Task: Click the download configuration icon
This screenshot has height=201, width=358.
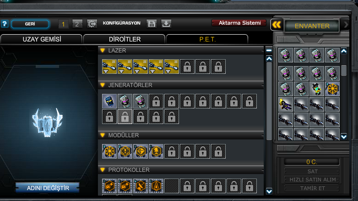Action: 166,24
